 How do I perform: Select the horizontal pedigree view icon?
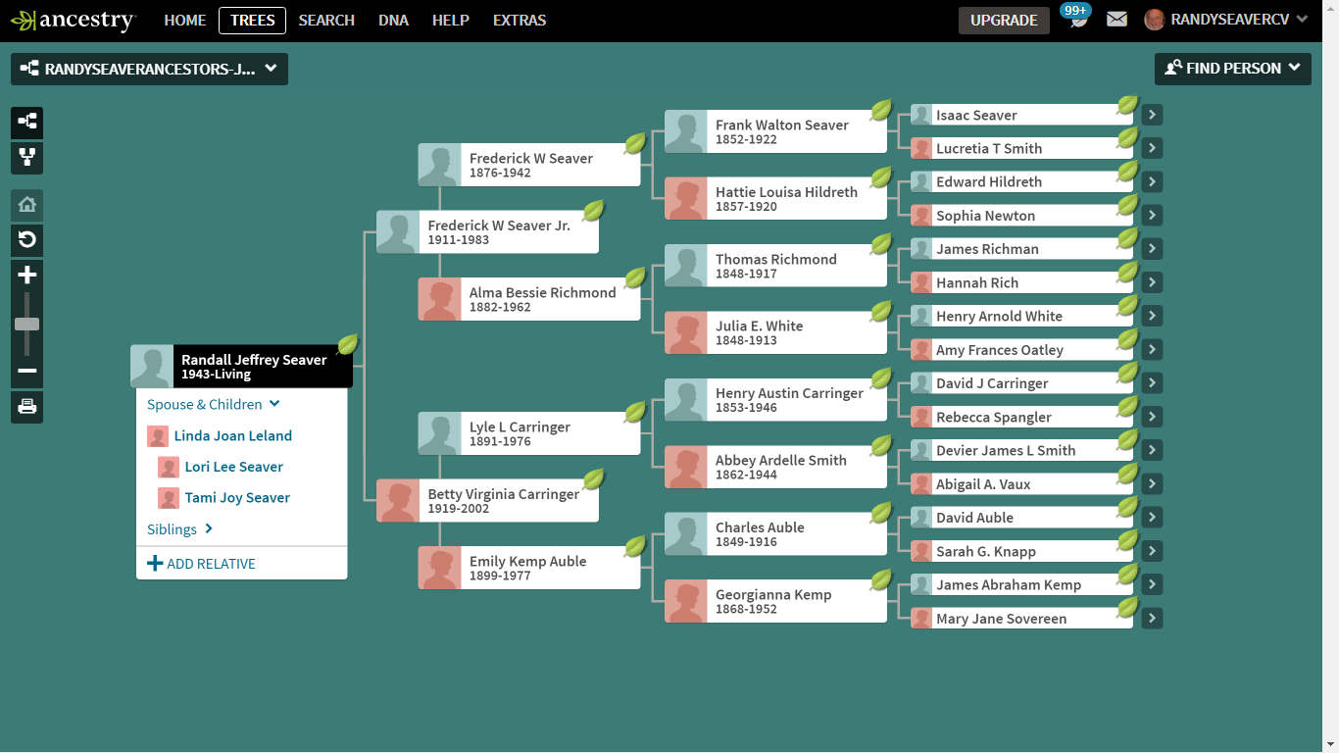[x=26, y=123]
